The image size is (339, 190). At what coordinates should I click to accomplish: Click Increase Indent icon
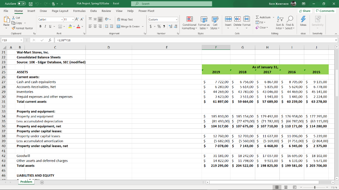(x=112, y=26)
